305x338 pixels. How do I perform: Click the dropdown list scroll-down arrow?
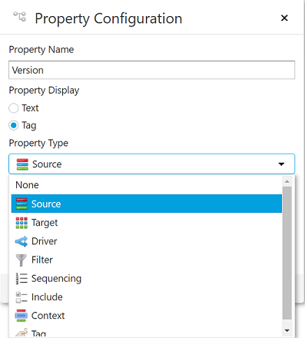tap(287, 330)
